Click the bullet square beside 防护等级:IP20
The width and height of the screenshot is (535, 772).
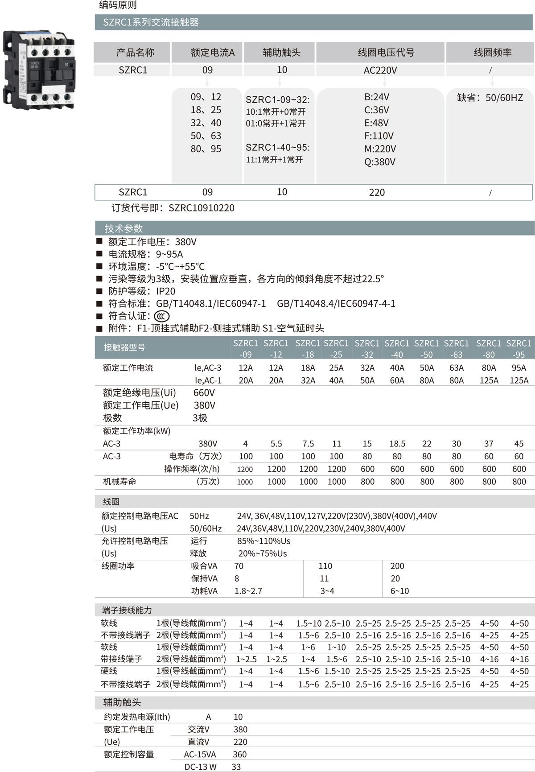click(99, 291)
